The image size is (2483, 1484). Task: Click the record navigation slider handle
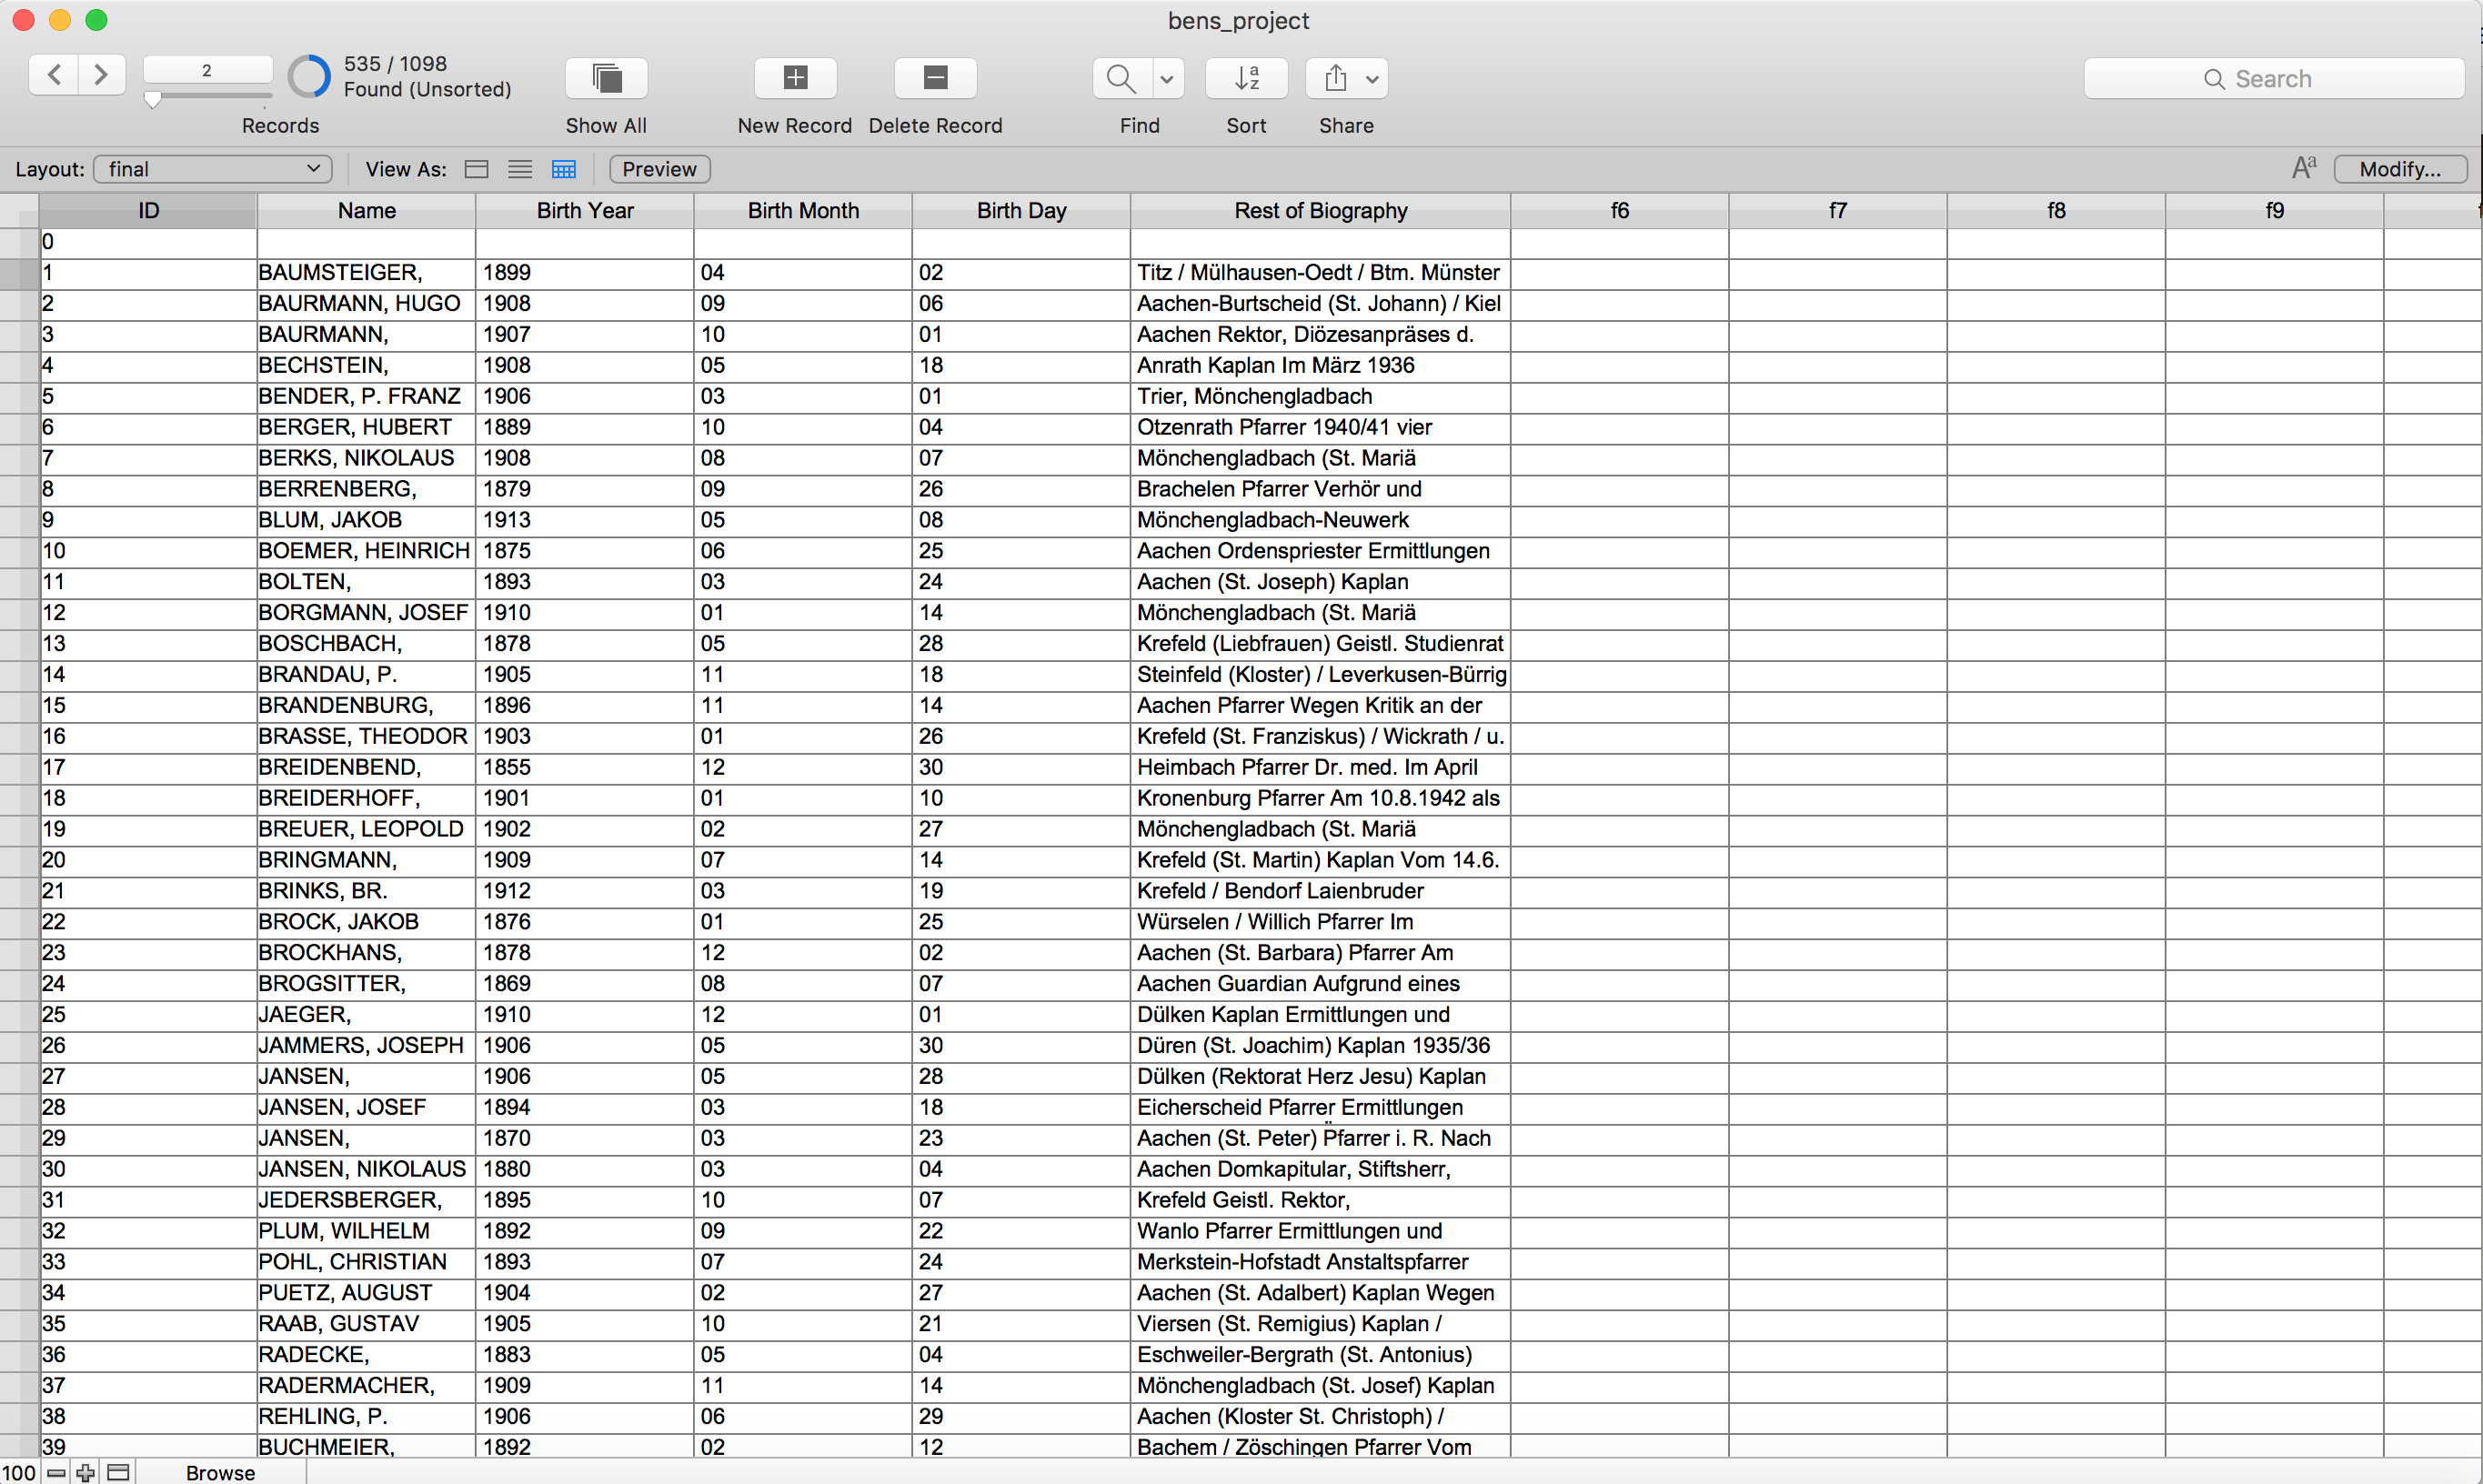153,99
